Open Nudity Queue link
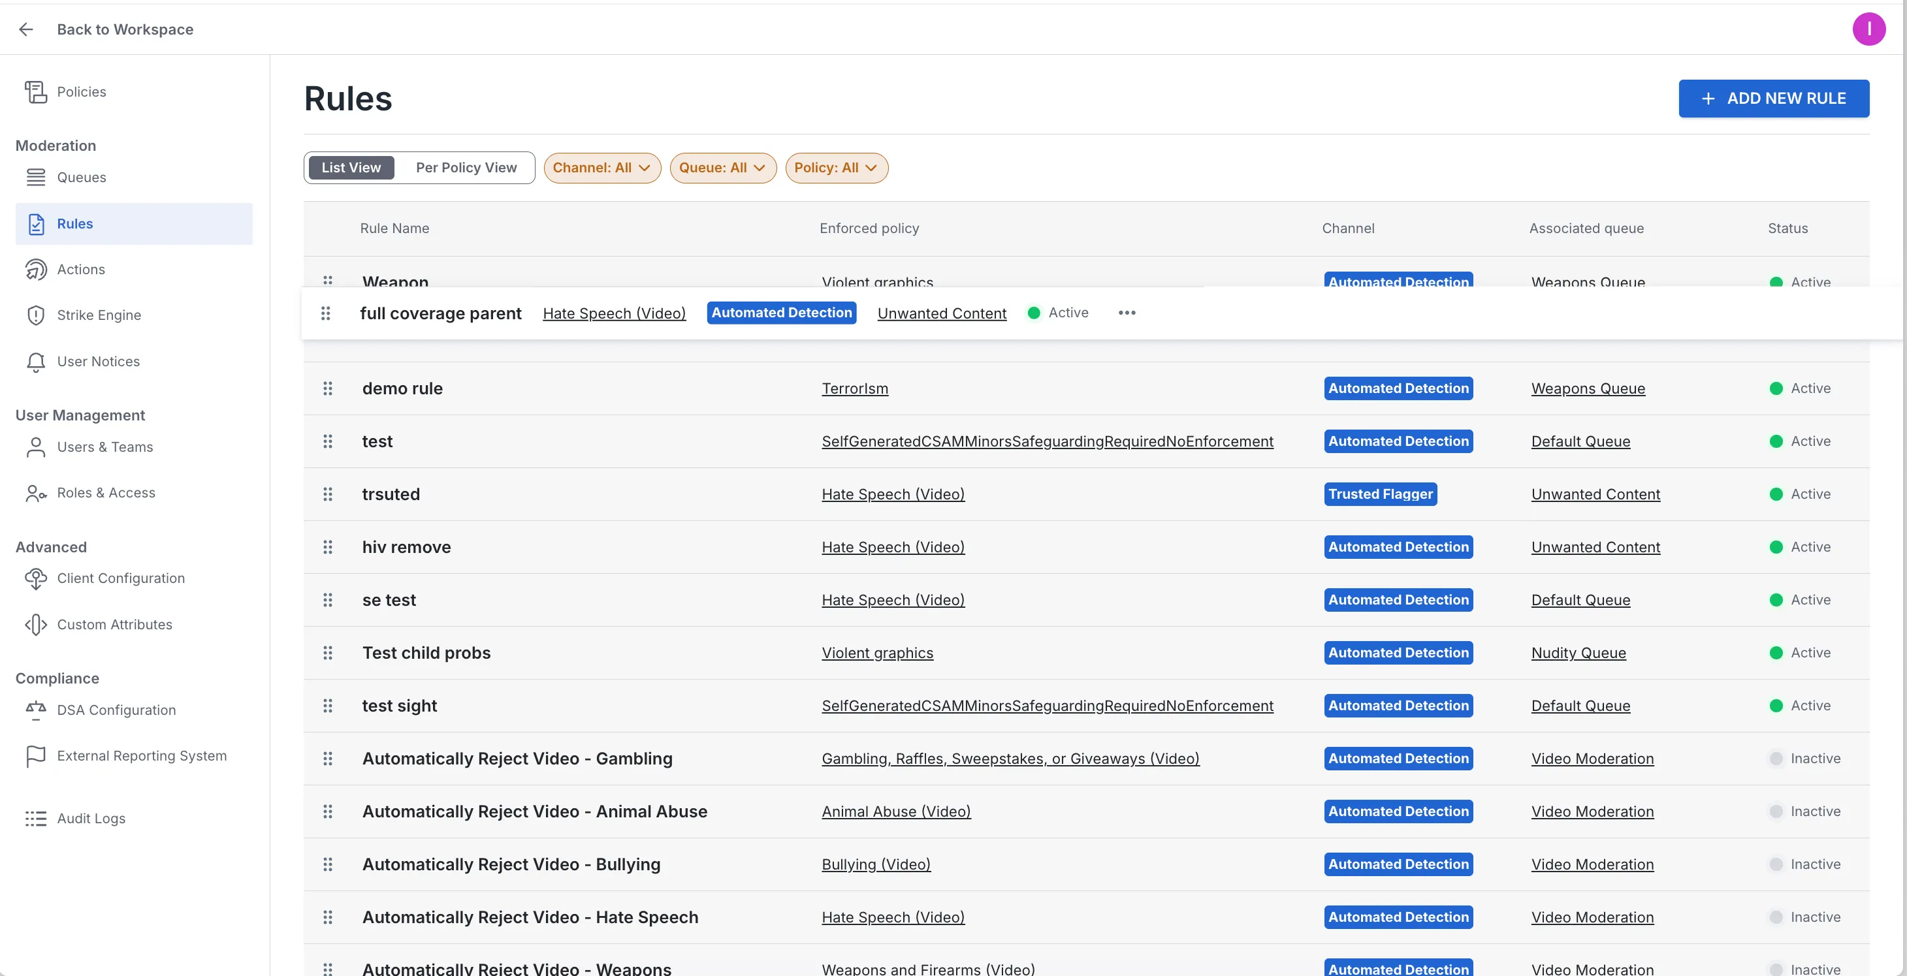 tap(1578, 653)
